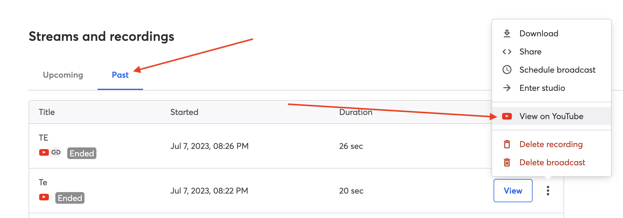
Task: Click the red YouTube icon in menu
Action: coord(507,116)
